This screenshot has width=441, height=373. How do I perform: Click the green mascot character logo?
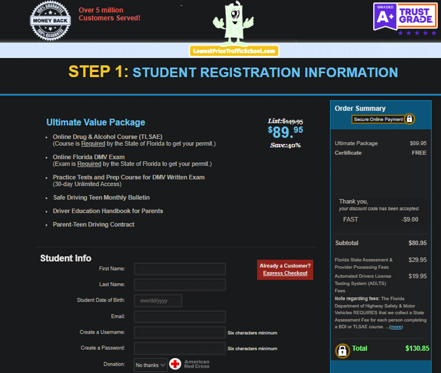click(233, 24)
